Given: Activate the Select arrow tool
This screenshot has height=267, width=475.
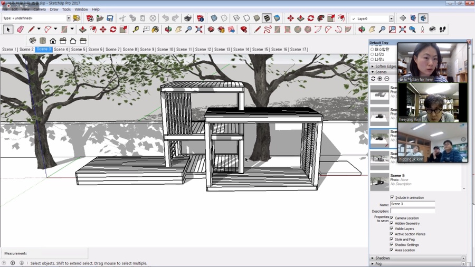Looking at the screenshot, I should 8,30.
